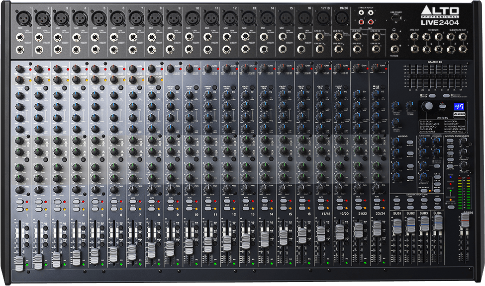Adjust channel 1 HI EQ knob
The image size is (485, 286).
coord(20,95)
